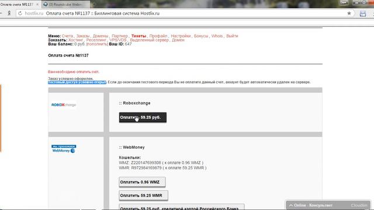The height and width of the screenshot is (210, 374).
Task: Click the WMR wallet number R972984169879
Action: [146, 168]
